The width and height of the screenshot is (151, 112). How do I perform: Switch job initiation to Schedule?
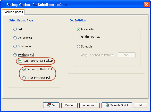pos(78,46)
